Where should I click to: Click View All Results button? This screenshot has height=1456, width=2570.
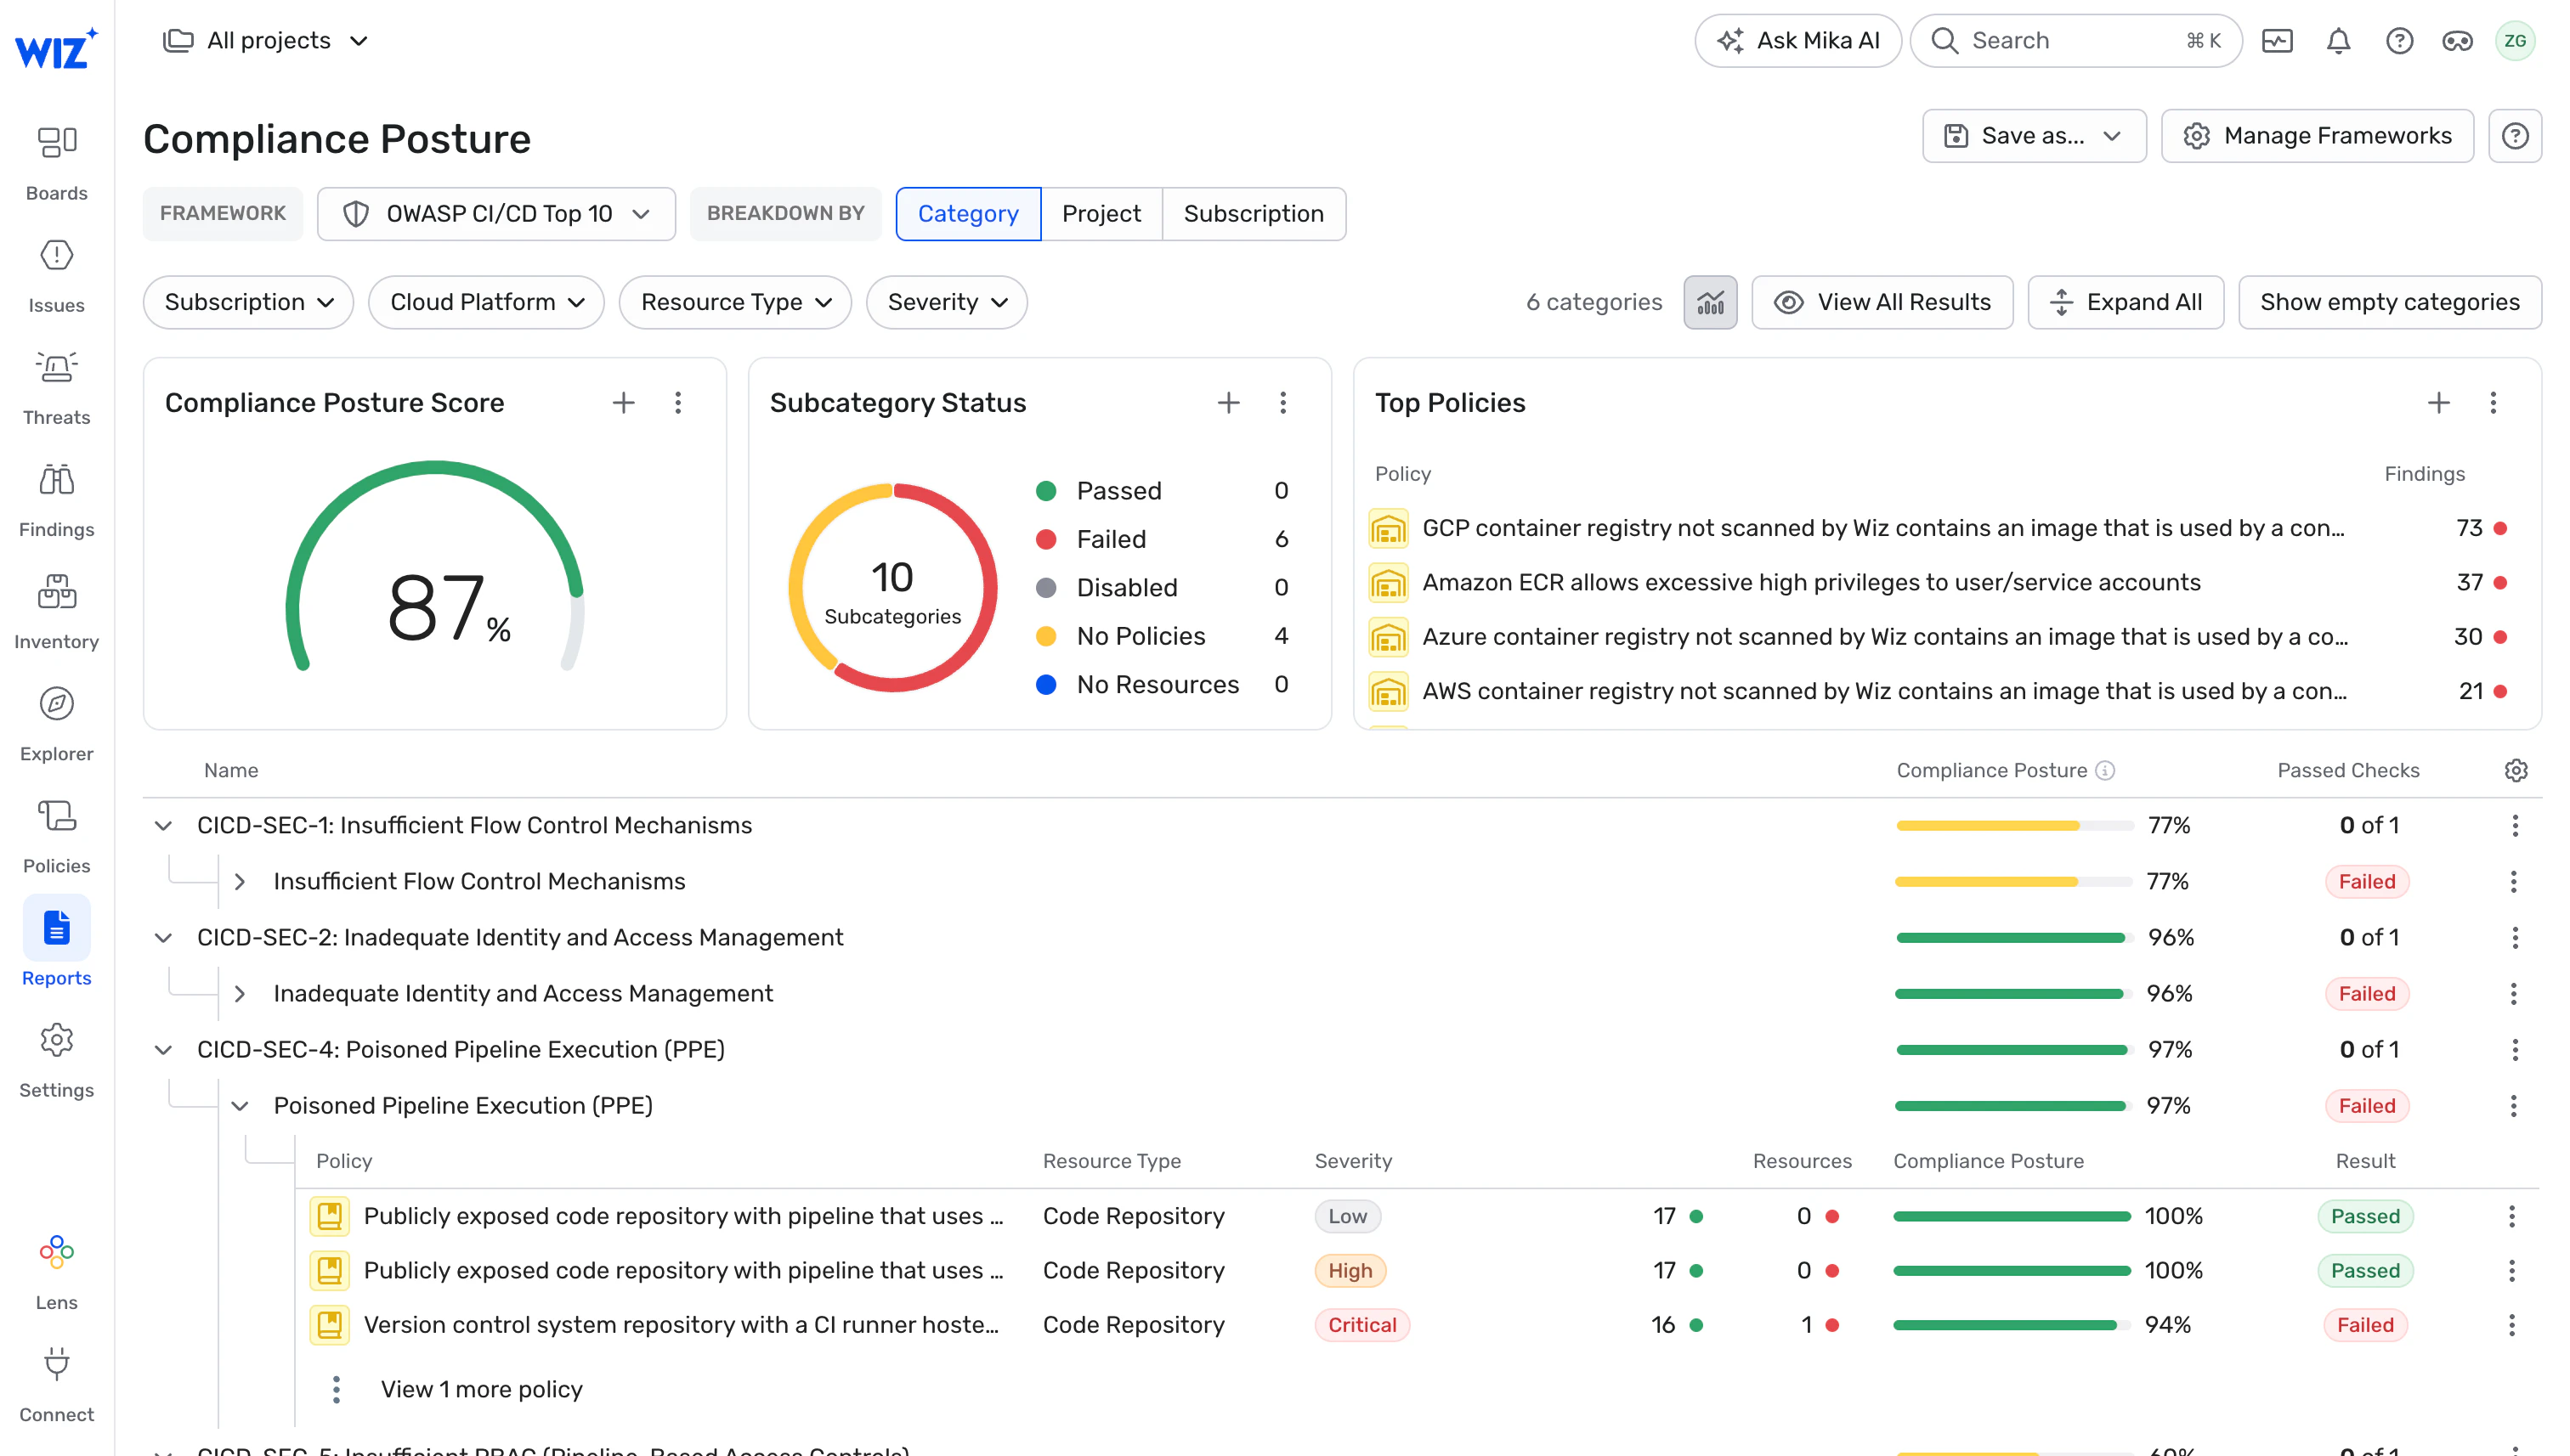tap(1882, 302)
